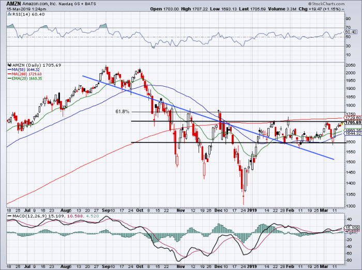This screenshot has height=270, width=362.
Task: Click the MA(50) 1644.32 legend entry
Action: (24, 70)
